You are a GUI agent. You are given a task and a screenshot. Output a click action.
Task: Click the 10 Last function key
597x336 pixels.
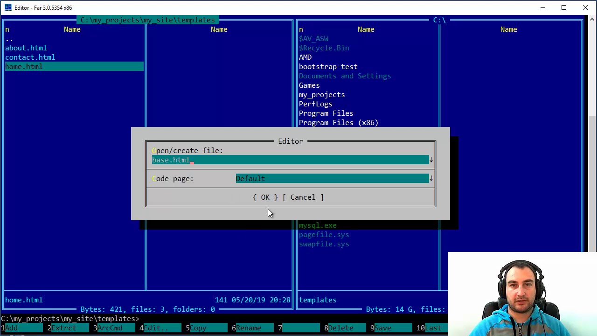click(432, 328)
